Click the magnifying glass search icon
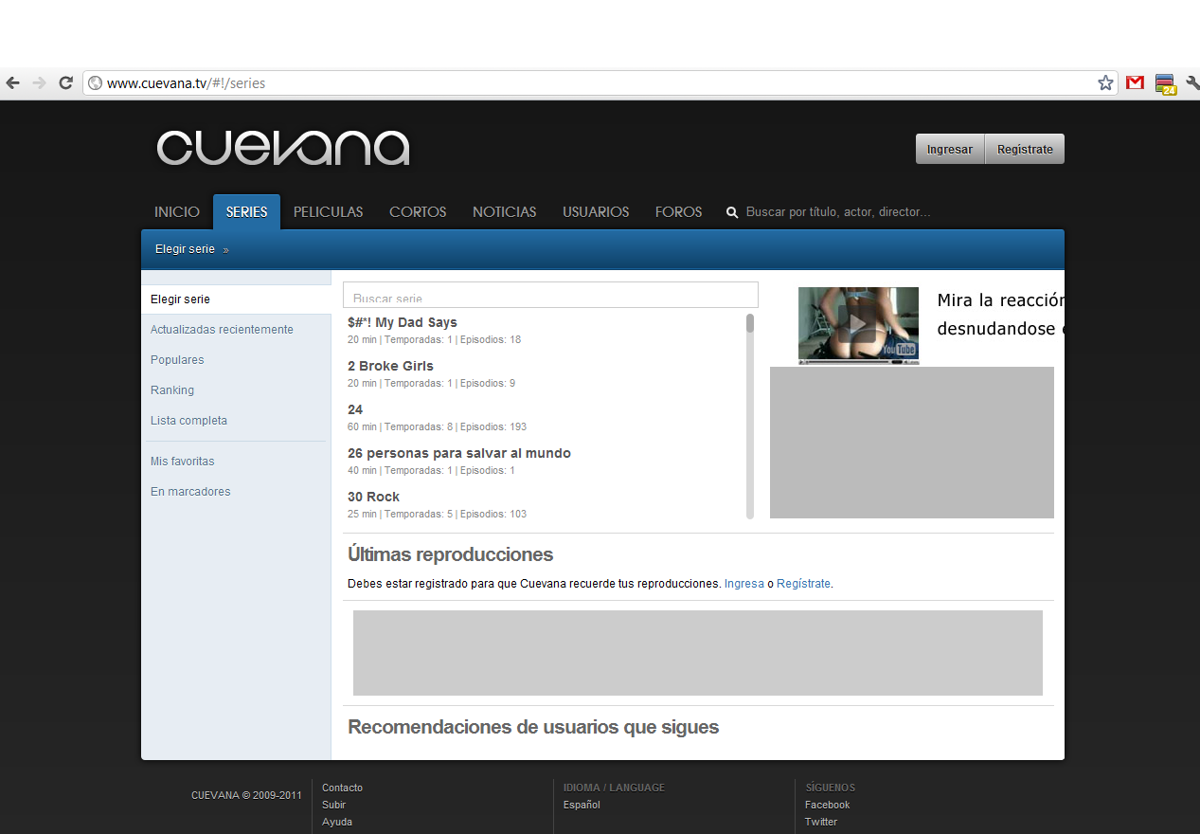This screenshot has height=834, width=1200. (732, 212)
